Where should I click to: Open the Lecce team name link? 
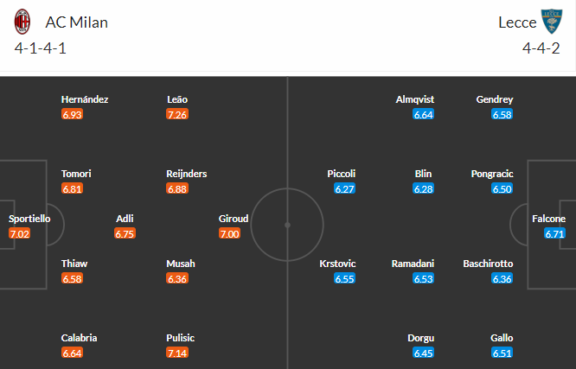pyautogui.click(x=515, y=21)
